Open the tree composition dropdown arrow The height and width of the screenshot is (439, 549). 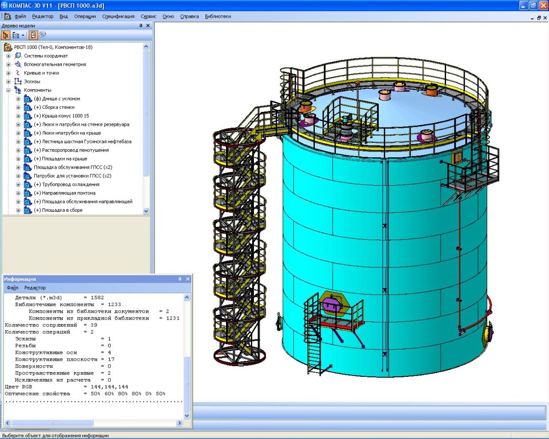(23, 35)
